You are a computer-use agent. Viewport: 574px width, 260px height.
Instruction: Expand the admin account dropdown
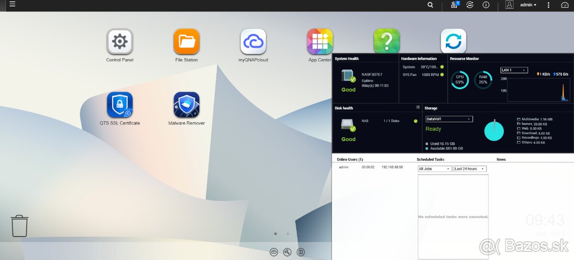click(528, 5)
